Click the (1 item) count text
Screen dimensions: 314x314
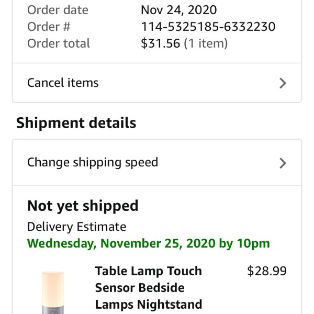tap(206, 43)
